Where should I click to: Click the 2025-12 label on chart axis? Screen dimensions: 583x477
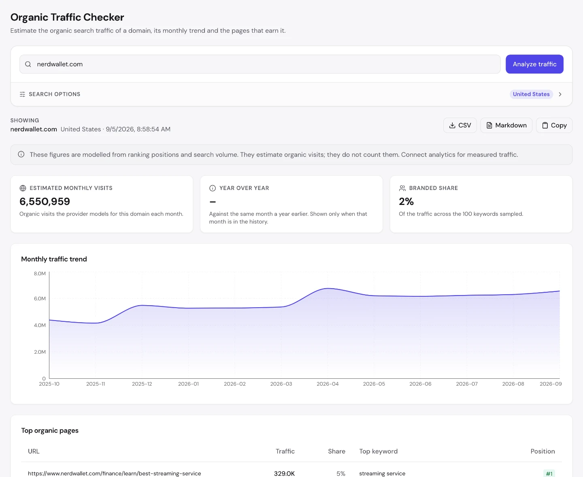click(142, 384)
